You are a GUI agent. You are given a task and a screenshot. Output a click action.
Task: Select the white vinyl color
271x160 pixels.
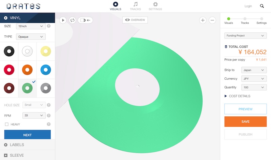click(x=27, y=51)
